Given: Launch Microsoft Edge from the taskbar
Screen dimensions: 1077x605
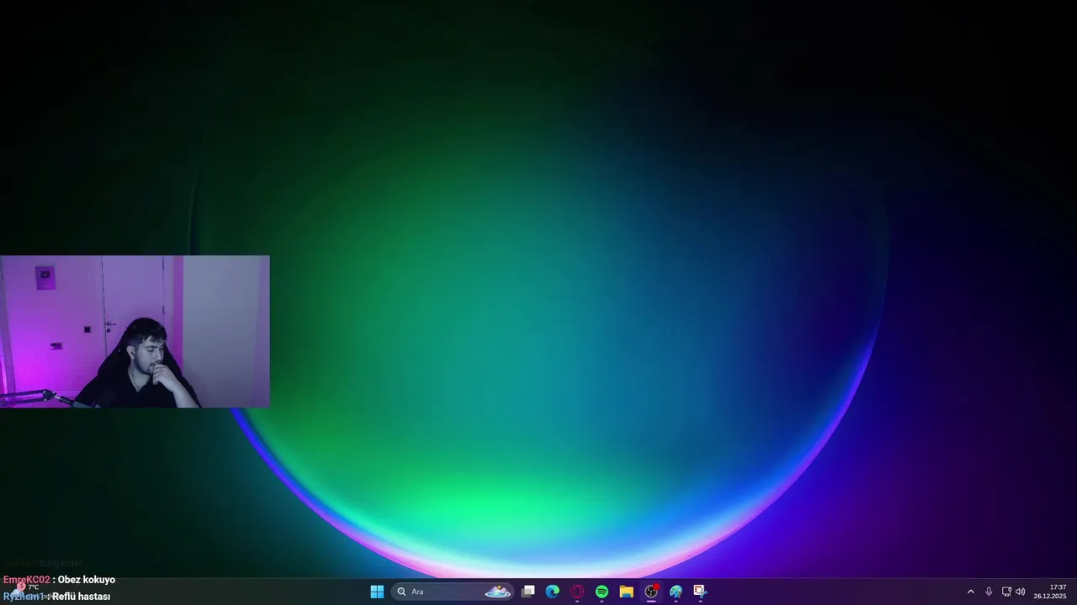Looking at the screenshot, I should point(552,592).
